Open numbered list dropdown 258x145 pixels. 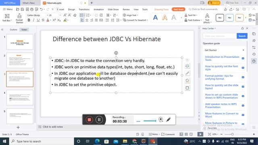click(90, 15)
